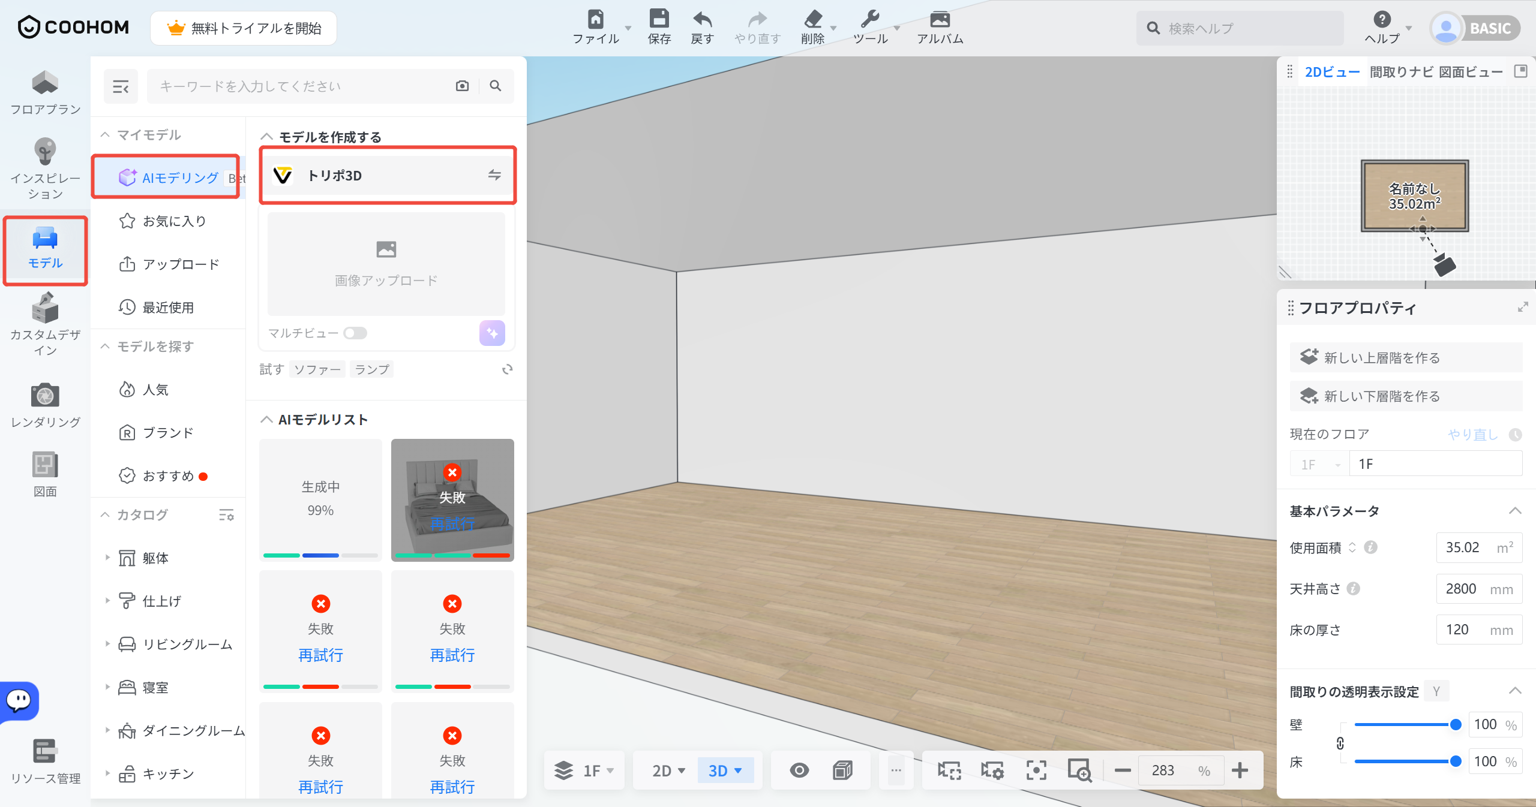Collapse the AIモデルリスト section
Image resolution: width=1536 pixels, height=807 pixels.
[x=266, y=420]
